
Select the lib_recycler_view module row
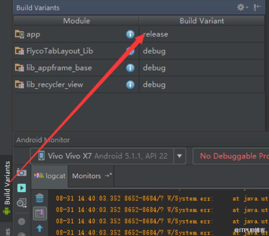[x=139, y=85]
